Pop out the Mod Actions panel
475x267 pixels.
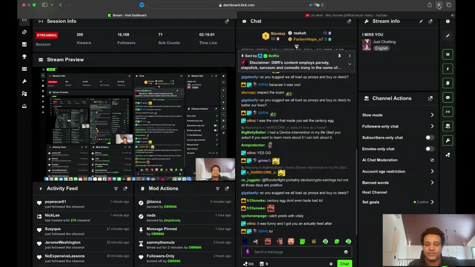point(227,188)
